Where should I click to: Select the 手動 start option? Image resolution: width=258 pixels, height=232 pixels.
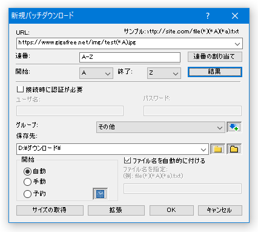click(27, 182)
